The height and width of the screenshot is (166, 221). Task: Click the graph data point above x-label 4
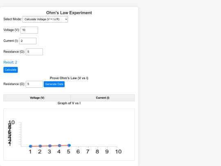click(x=59, y=146)
